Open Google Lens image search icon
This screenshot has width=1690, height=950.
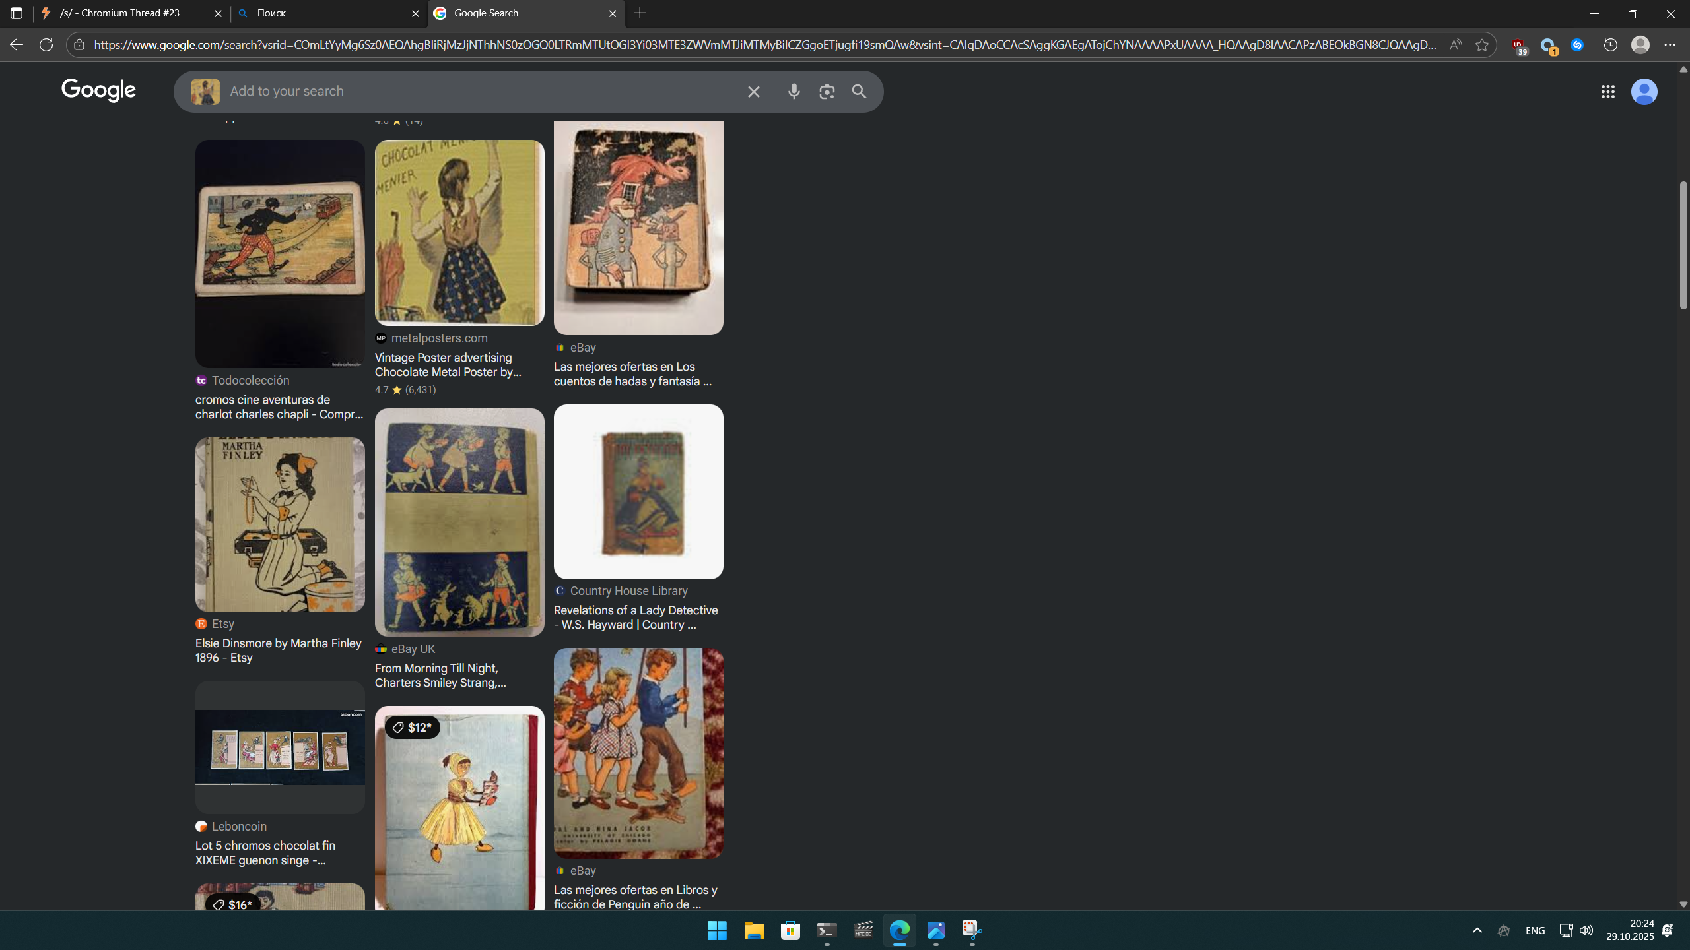pyautogui.click(x=827, y=92)
